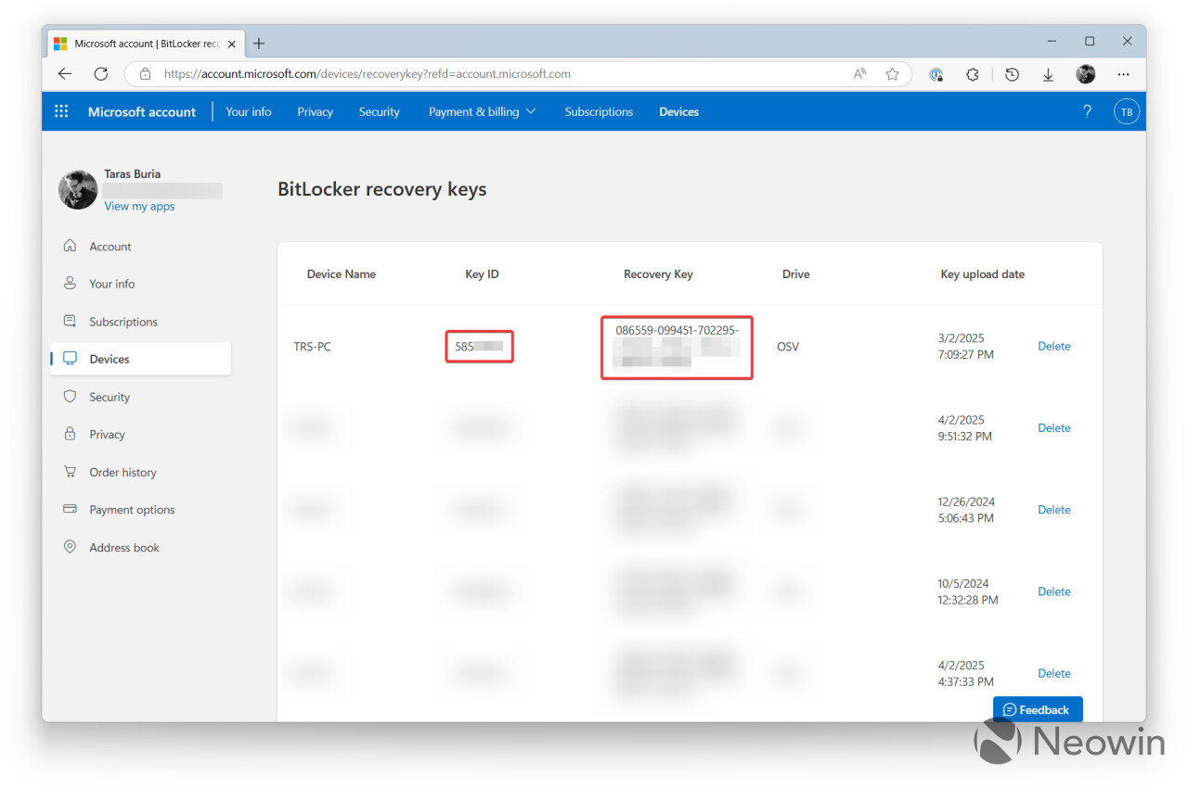Open browser History icon
Image resolution: width=1188 pixels, height=788 pixels.
1012,74
